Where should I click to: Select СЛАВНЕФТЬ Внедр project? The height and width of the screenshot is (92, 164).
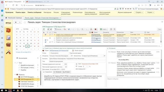pyautogui.click(x=27, y=84)
